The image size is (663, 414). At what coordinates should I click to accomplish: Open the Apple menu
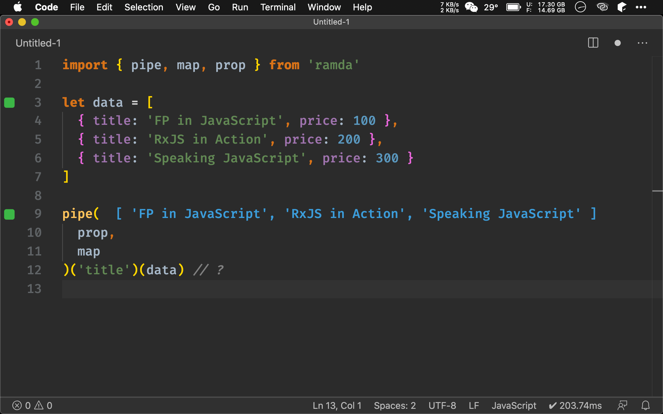point(18,7)
